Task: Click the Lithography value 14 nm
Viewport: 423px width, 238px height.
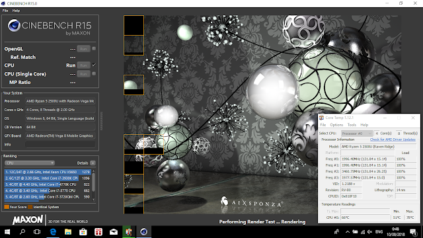Action: click(x=406, y=190)
